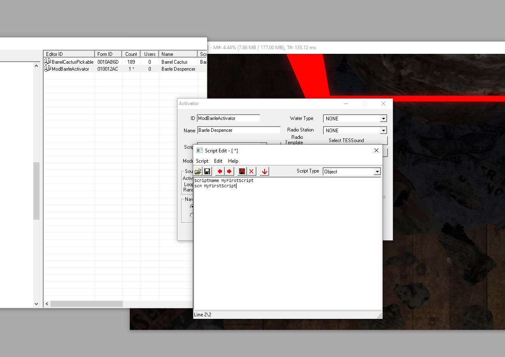The height and width of the screenshot is (357, 505).
Task: Click the red floppy disk toolbar icon
Action: click(242, 171)
